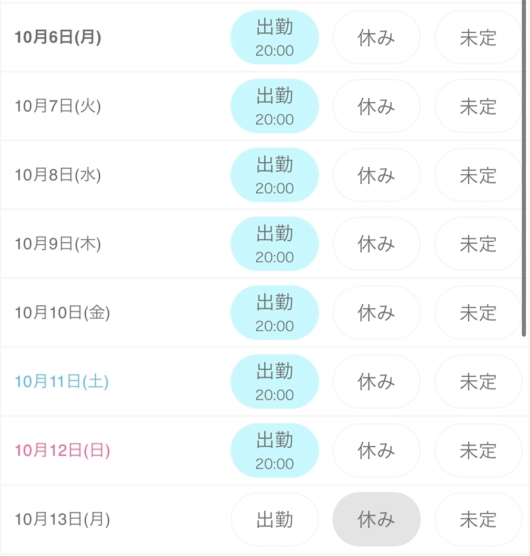Mark Saturday 10月11日(土) as 休み
Screen dimensions: 530x556
[x=376, y=382]
